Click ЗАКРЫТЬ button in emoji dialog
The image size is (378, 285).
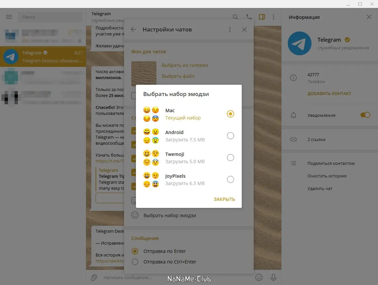tap(224, 199)
